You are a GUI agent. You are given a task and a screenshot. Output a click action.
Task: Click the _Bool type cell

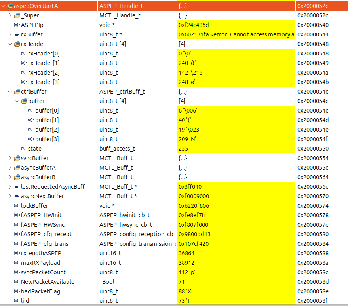click(107, 282)
